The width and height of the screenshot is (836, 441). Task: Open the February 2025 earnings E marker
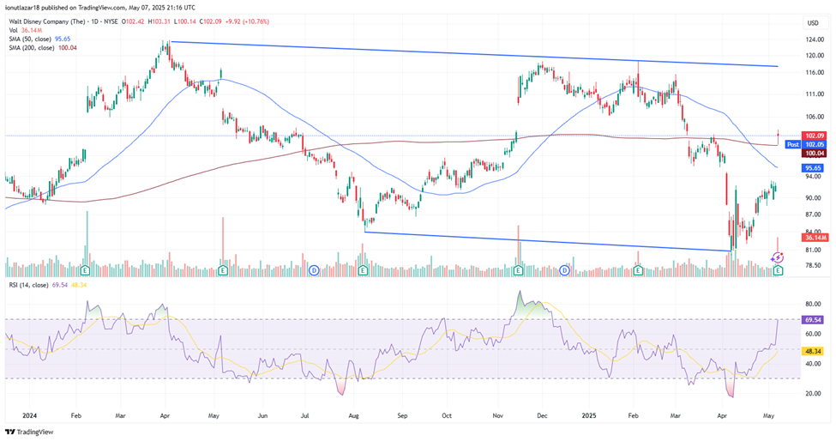coord(639,270)
